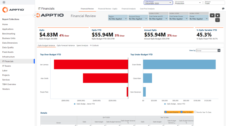
Task: Toggle the Year To Date checkbox
Action: [x=182, y=112]
